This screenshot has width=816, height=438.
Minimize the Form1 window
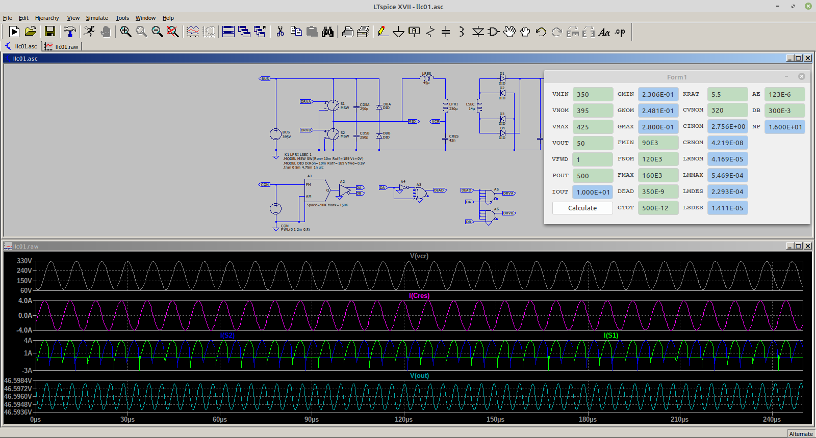pos(786,76)
